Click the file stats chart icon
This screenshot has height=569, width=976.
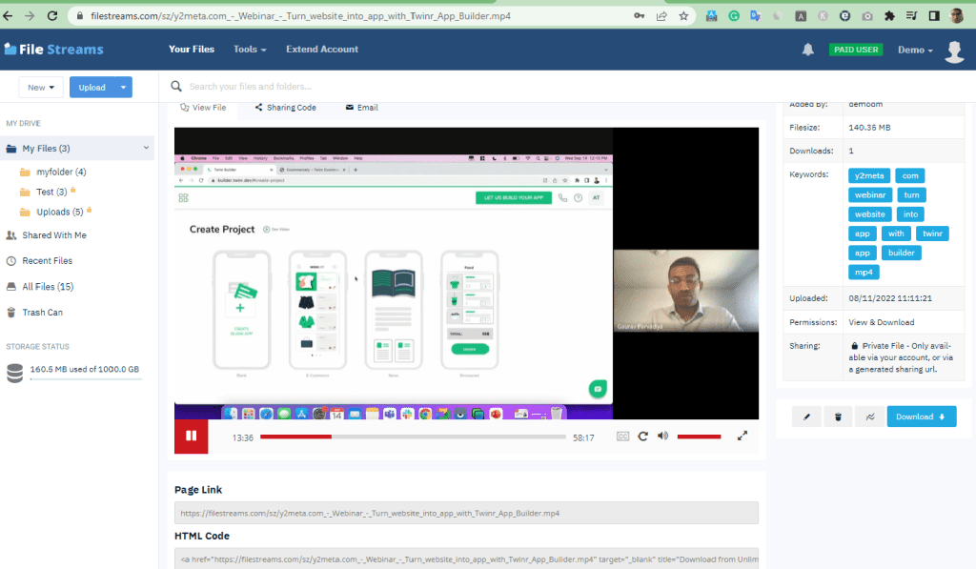point(869,417)
